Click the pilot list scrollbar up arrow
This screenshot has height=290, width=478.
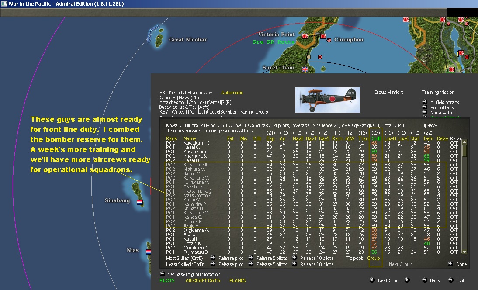pyautogui.click(x=464, y=142)
